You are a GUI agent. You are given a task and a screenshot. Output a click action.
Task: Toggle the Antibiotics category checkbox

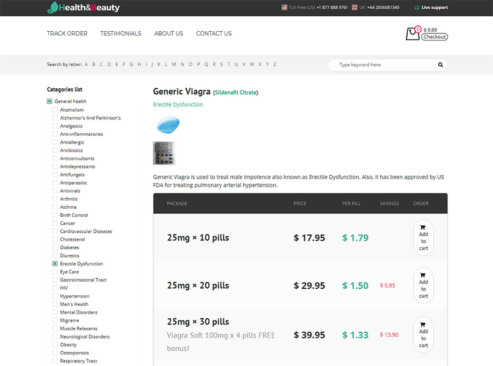pyautogui.click(x=55, y=150)
